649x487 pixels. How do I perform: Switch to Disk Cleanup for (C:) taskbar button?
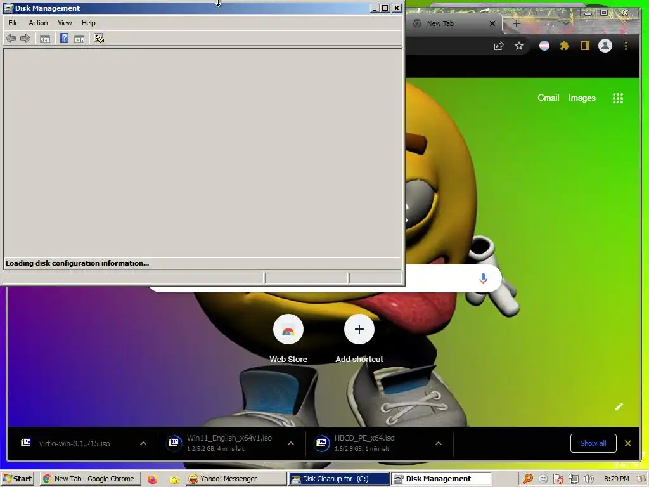click(x=338, y=479)
